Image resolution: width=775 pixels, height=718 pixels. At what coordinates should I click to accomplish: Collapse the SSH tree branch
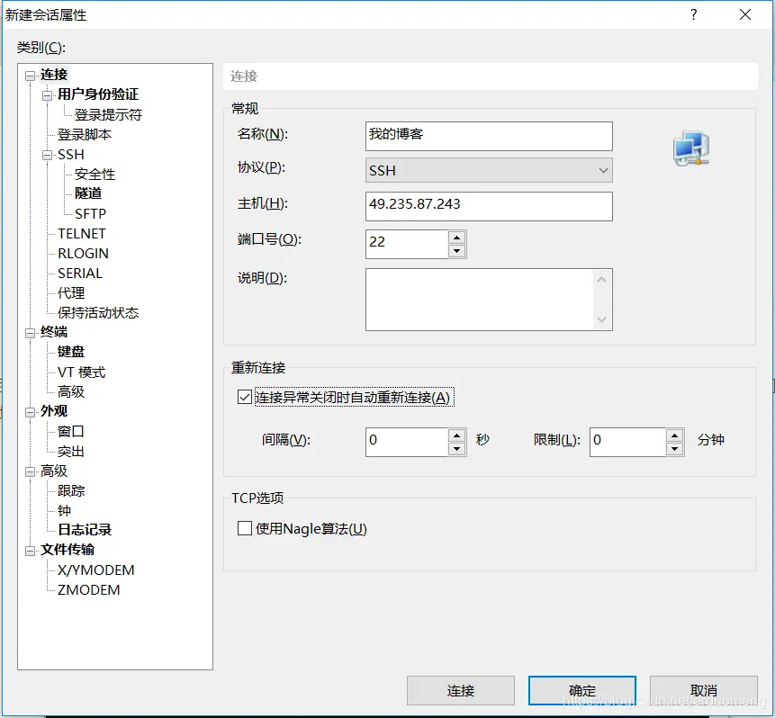tap(48, 154)
